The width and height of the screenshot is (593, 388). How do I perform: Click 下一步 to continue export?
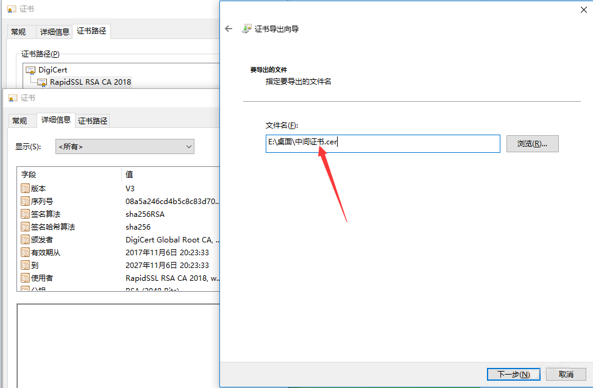513,374
